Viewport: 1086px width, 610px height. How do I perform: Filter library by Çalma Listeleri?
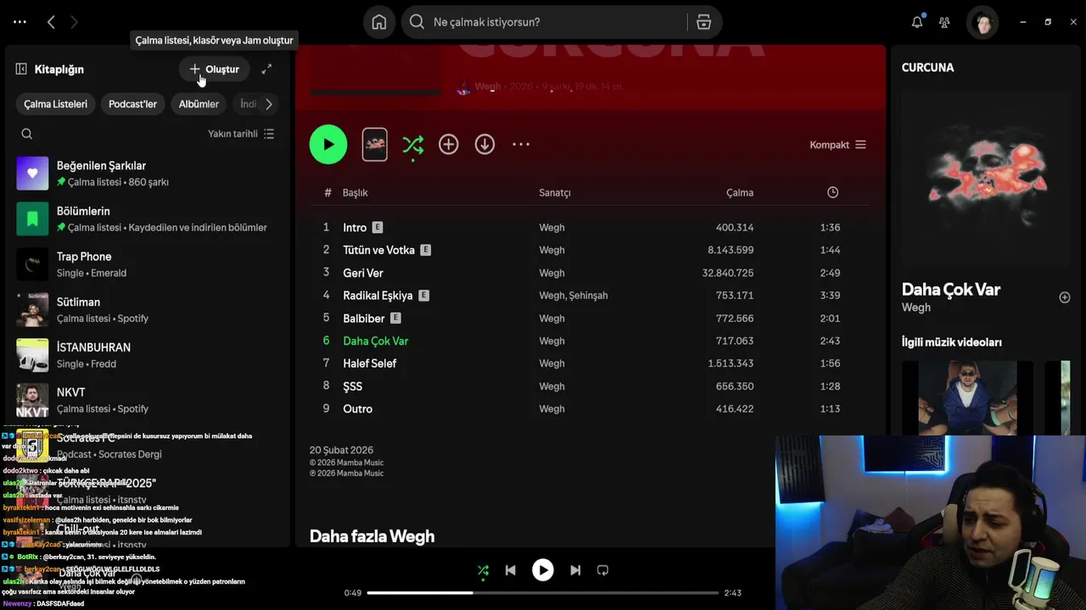point(55,104)
